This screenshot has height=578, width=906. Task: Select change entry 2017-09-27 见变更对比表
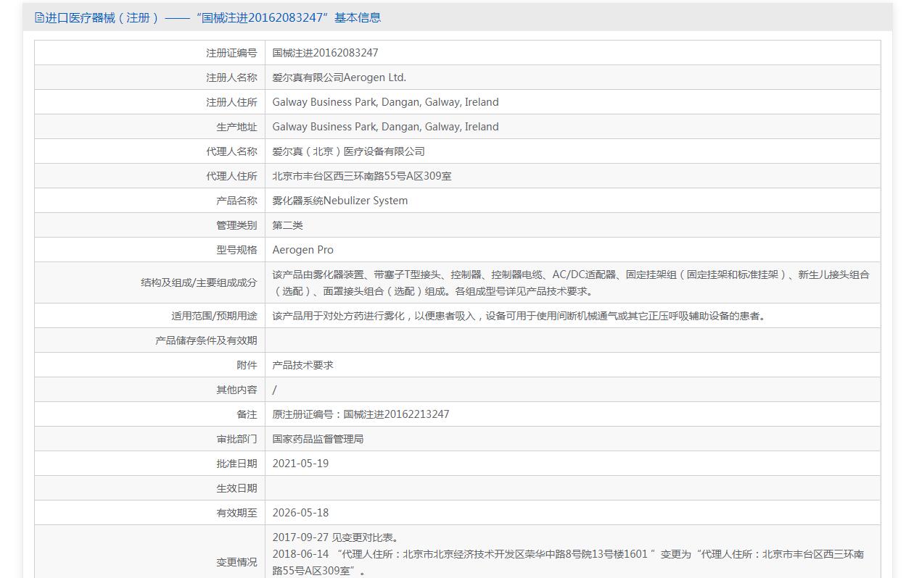tap(335, 537)
